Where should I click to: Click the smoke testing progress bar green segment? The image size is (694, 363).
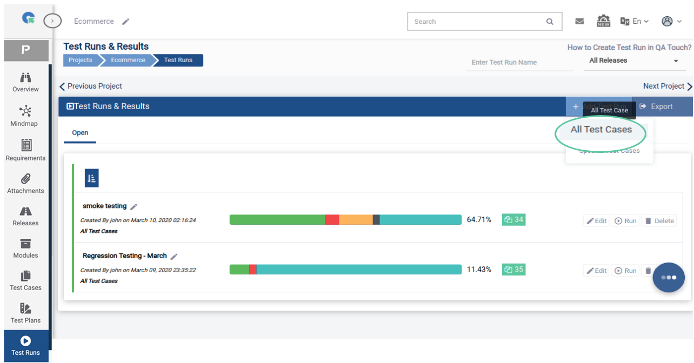(x=277, y=220)
